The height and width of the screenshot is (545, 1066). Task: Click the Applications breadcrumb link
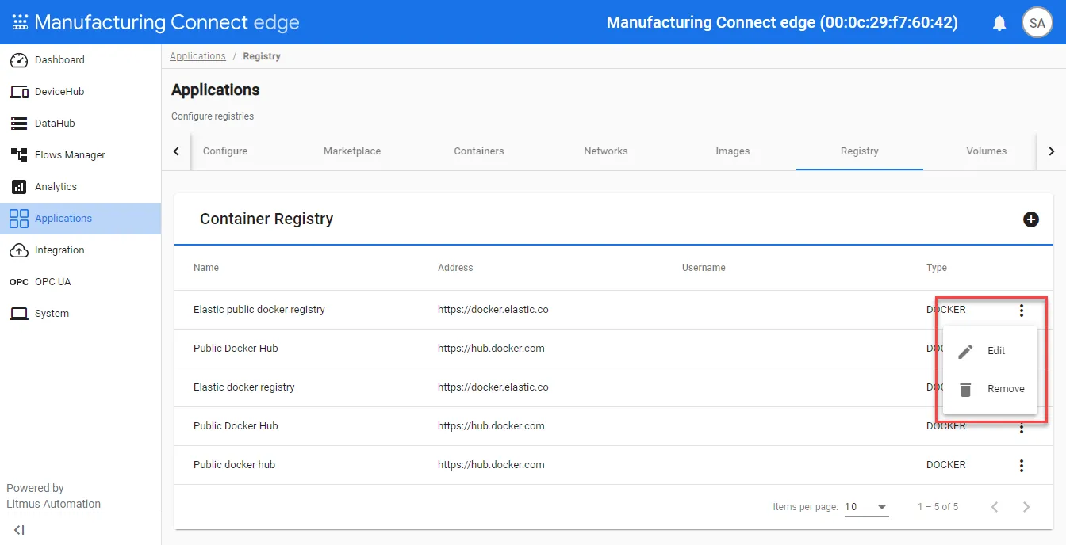tap(197, 56)
